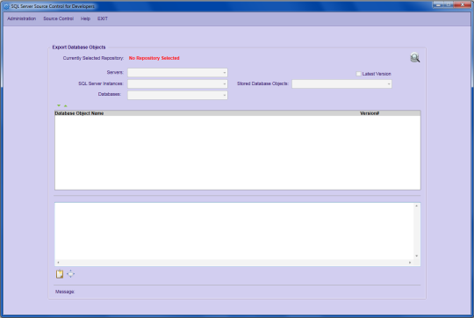Click scroll down arrow of text area
This screenshot has width=474, height=318.
coord(417,256)
